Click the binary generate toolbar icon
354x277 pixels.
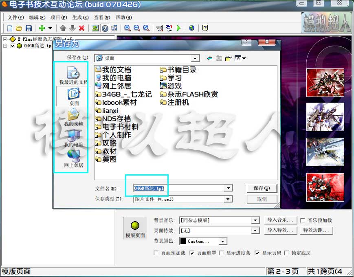[x=169, y=28]
